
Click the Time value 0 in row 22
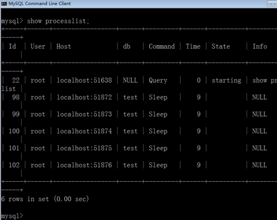(x=199, y=80)
